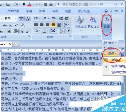Center the paragraph text
The width and height of the screenshot is (126, 112).
(x=42, y=25)
